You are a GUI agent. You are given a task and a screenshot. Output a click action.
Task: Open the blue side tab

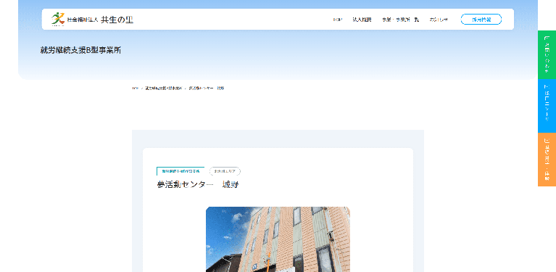pos(547,106)
